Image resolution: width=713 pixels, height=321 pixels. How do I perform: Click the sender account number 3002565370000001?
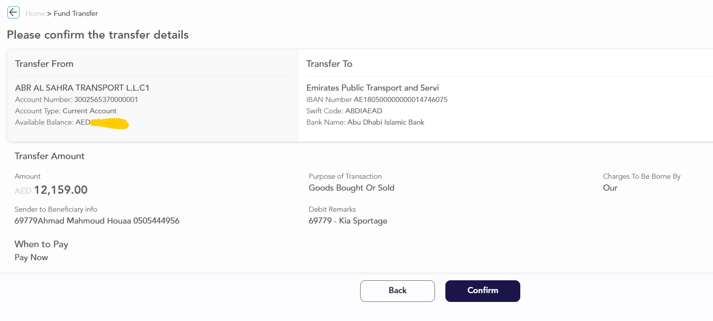coord(106,99)
